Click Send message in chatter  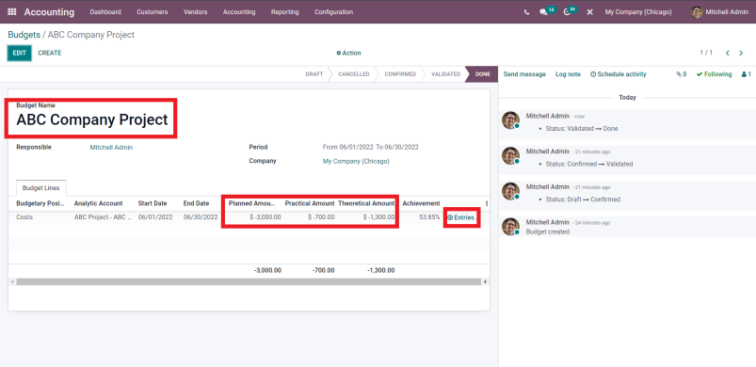tap(524, 74)
